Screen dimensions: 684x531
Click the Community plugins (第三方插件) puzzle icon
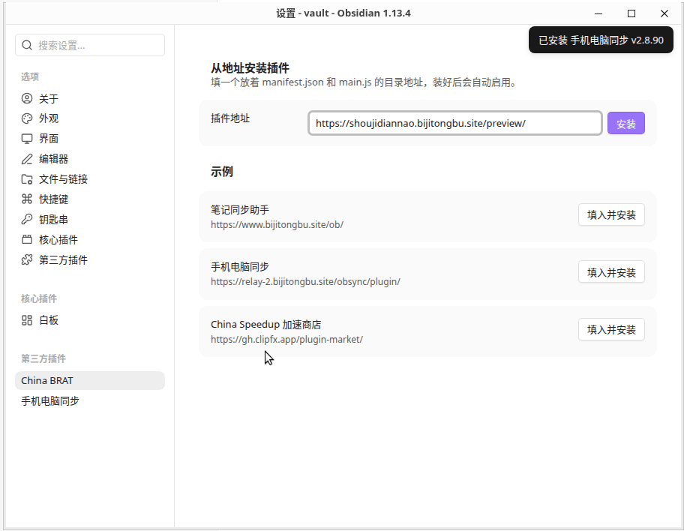tap(27, 260)
